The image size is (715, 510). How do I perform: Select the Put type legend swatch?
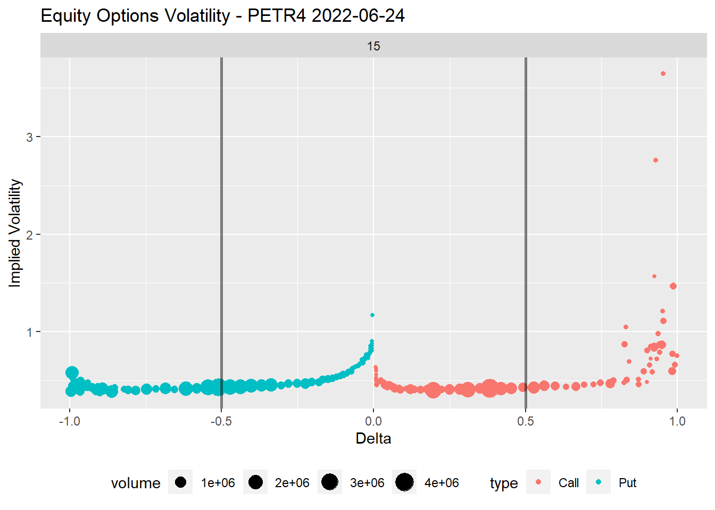(x=598, y=482)
